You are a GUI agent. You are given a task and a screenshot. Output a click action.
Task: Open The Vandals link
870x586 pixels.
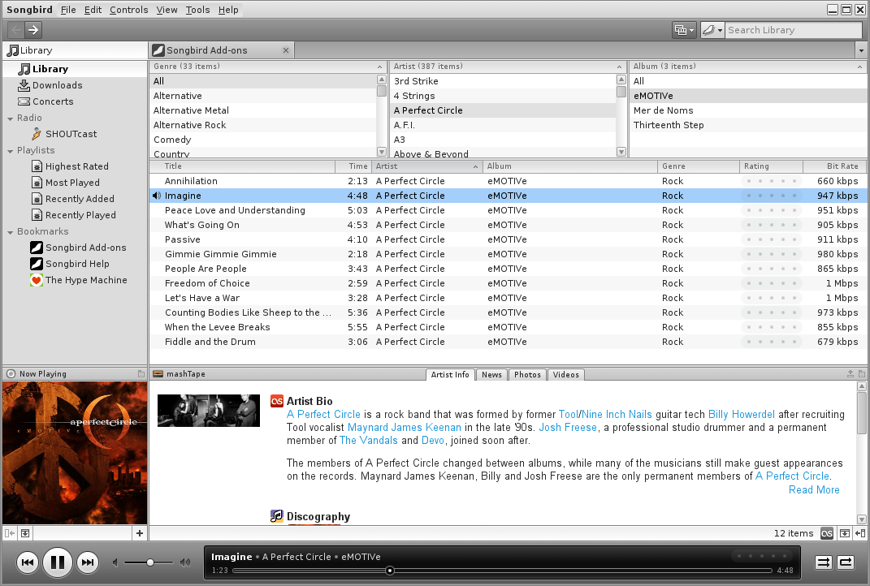coord(369,441)
